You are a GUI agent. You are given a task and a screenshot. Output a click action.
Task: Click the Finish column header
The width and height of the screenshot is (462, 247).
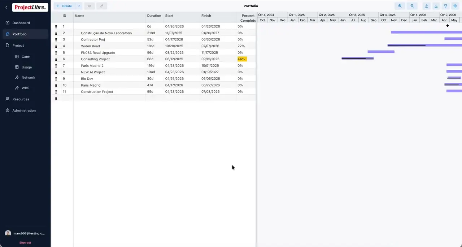[206, 16]
